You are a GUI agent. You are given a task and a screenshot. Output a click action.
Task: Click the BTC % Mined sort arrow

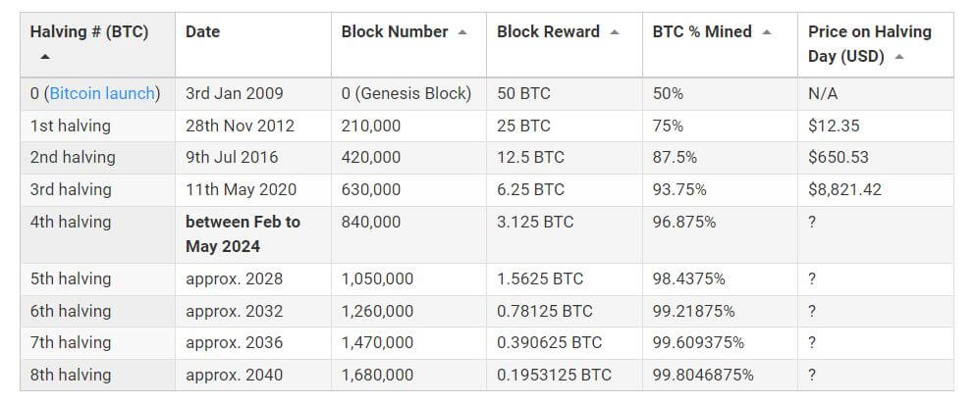[767, 32]
